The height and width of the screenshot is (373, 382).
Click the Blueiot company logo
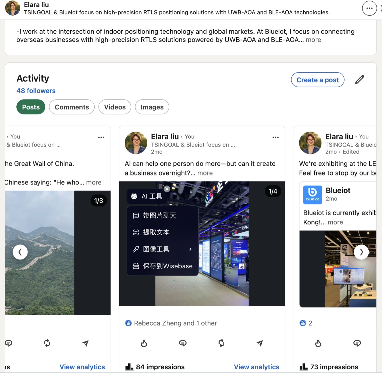312,195
